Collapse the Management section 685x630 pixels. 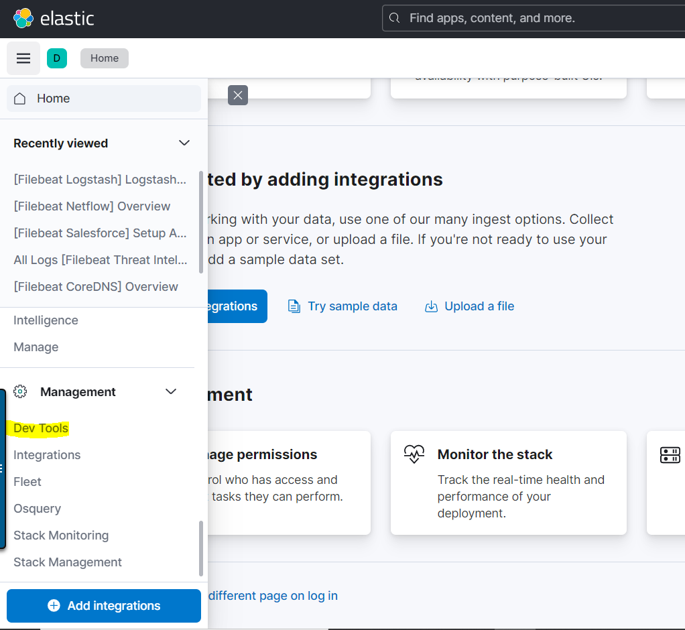coord(171,391)
